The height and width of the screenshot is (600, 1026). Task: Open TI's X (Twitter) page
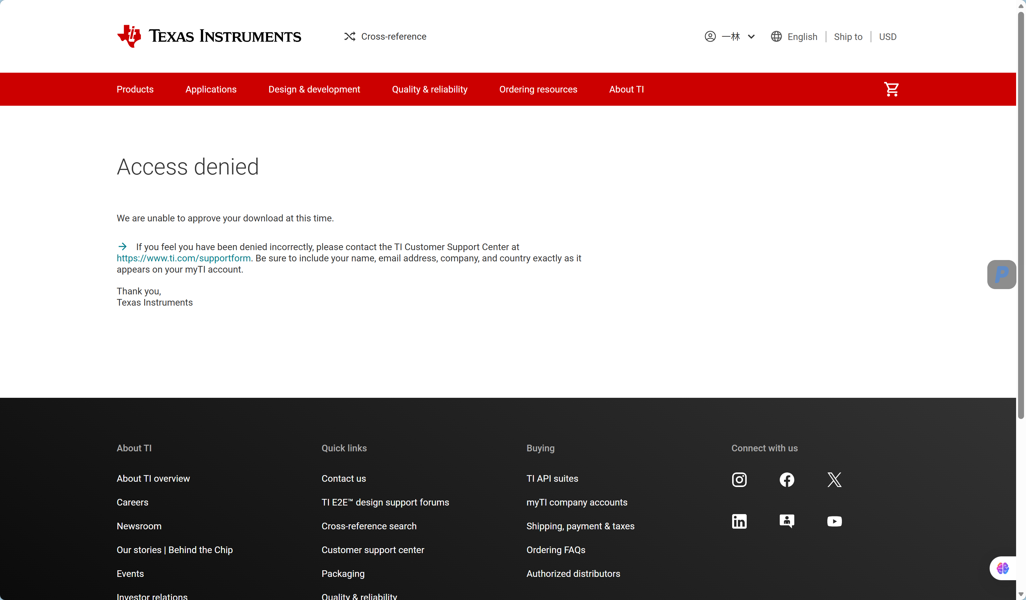[x=834, y=480]
